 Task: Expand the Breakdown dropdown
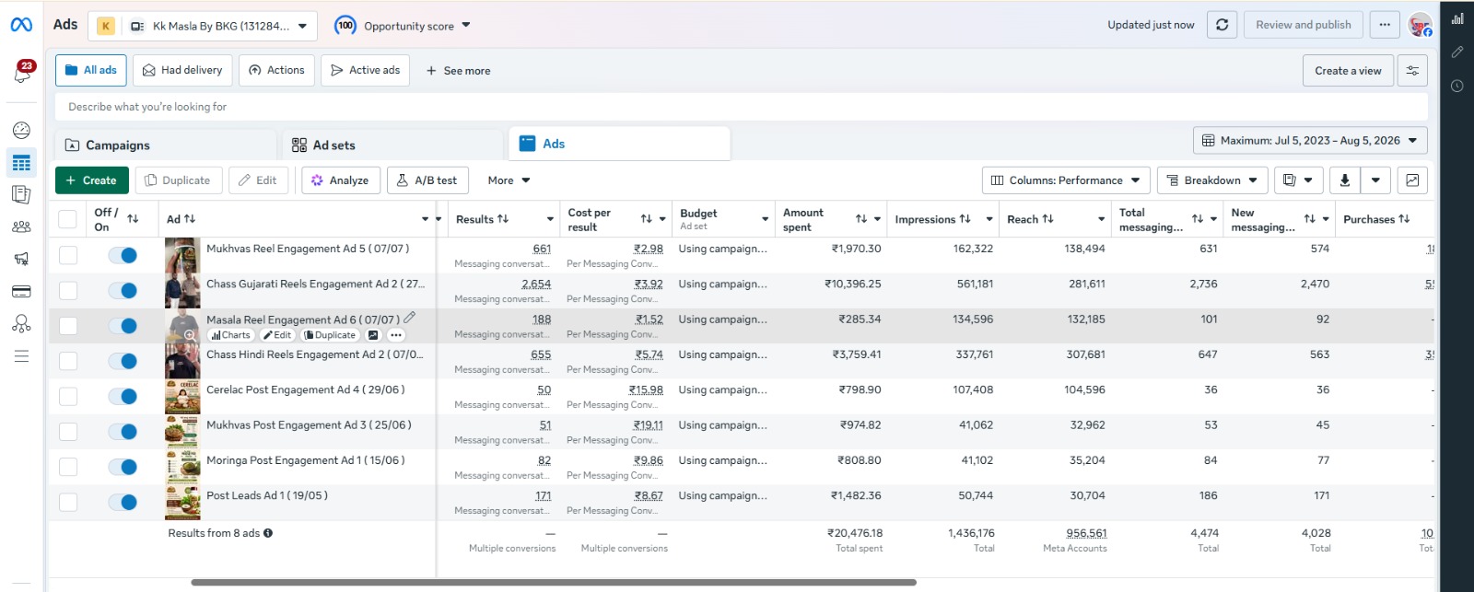click(x=1212, y=180)
